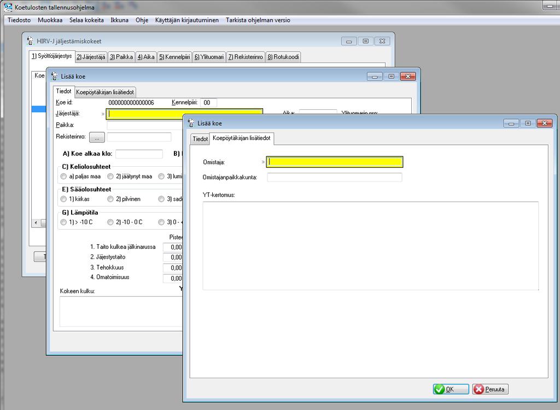This screenshot has height=410, width=560.
Task: Click the Omistajanpaikkakunta input field
Action: [x=334, y=177]
